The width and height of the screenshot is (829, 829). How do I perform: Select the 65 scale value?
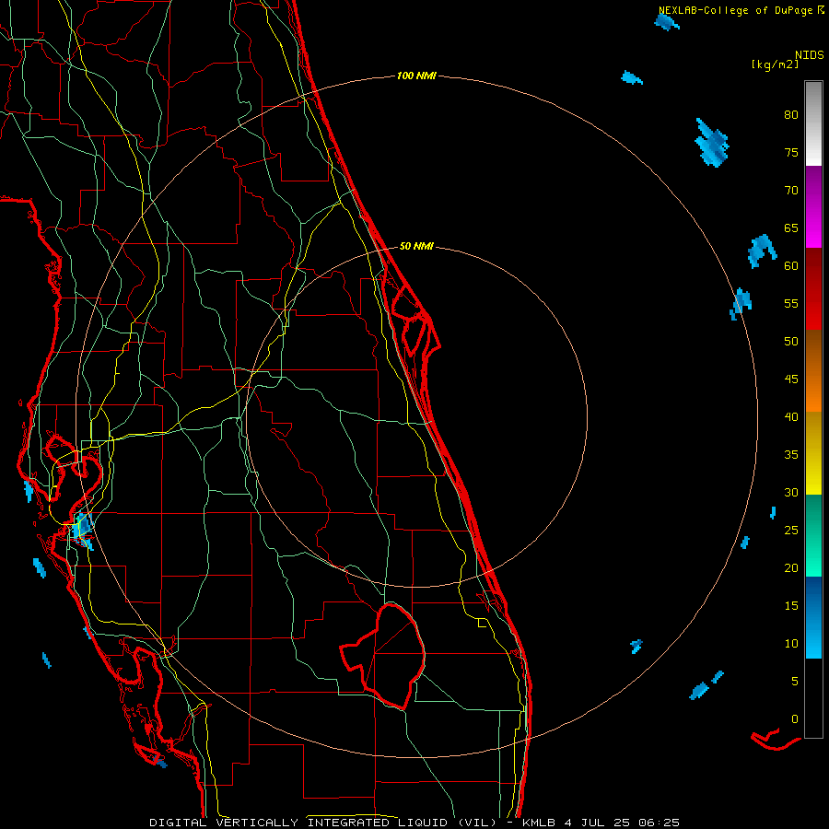[x=791, y=228]
